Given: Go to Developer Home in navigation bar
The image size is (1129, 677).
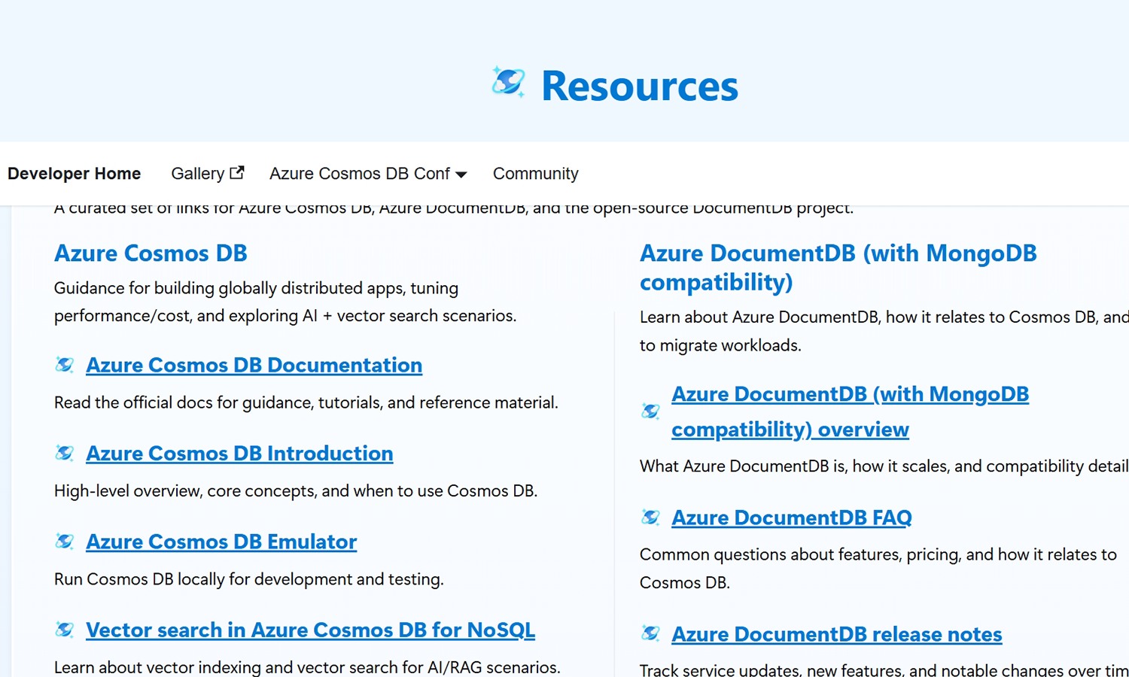Looking at the screenshot, I should 75,174.
